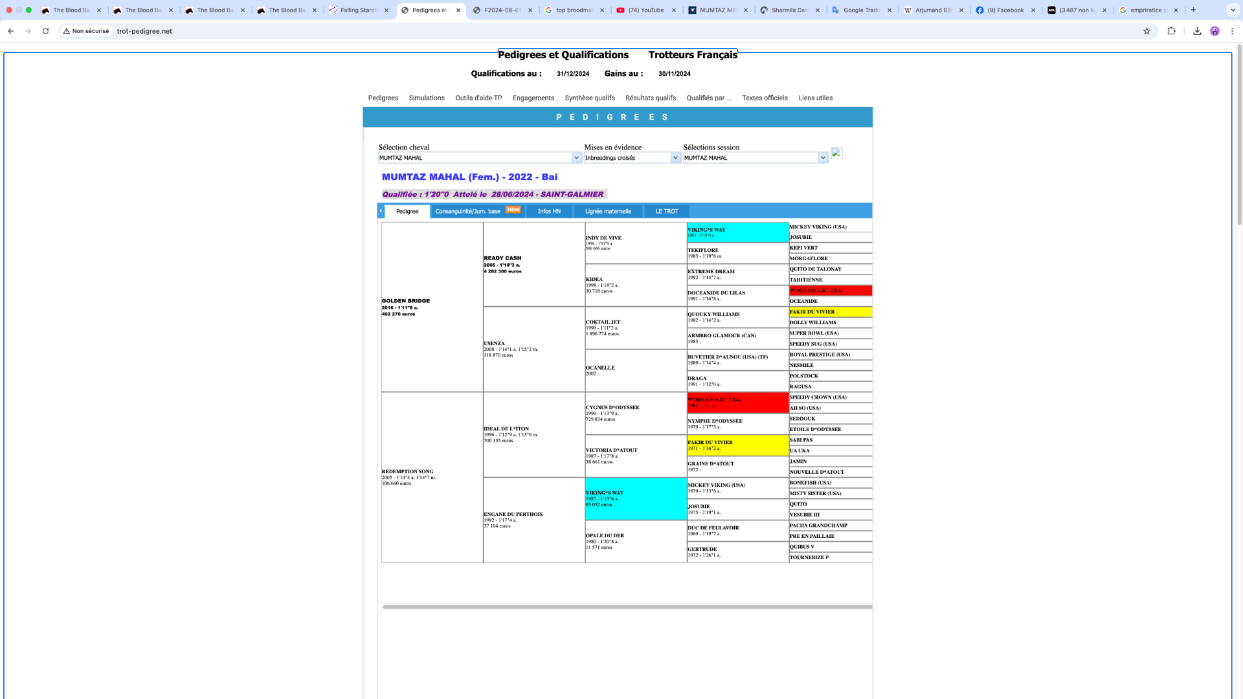Click ARMBRO GLAMOUR (CAN) cell
The image size is (1243, 699).
pos(737,338)
